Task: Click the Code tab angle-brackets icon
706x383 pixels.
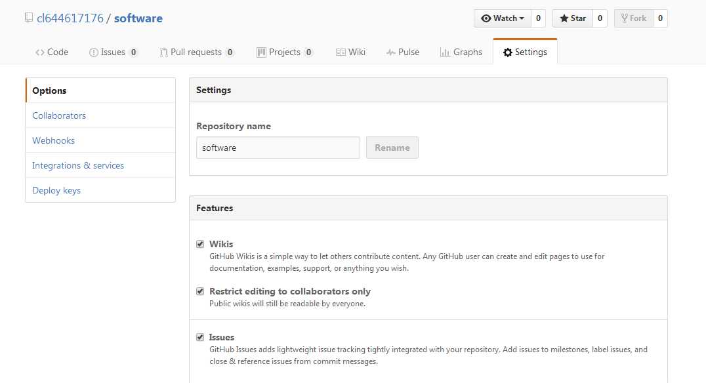Action: point(40,52)
